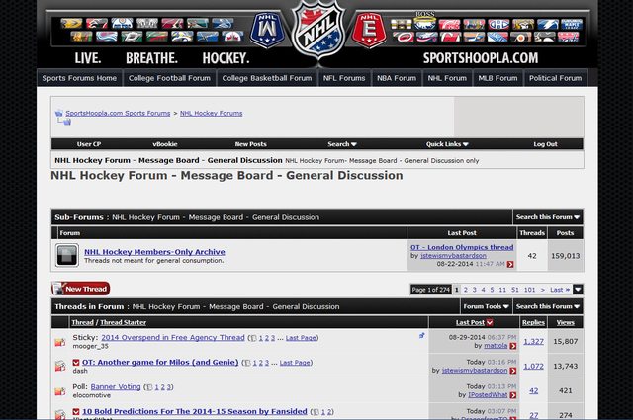Viewport: 633px width, 420px height.
Task: Open the College Basketball Forum tab
Action: tap(267, 78)
